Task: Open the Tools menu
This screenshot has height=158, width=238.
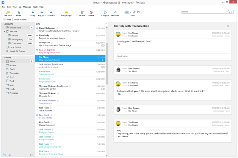Action: [35, 7]
